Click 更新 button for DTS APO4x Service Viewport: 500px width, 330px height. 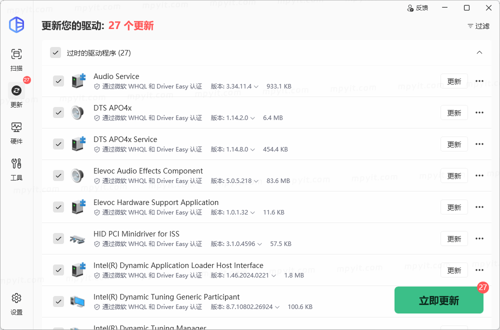pyautogui.click(x=454, y=144)
